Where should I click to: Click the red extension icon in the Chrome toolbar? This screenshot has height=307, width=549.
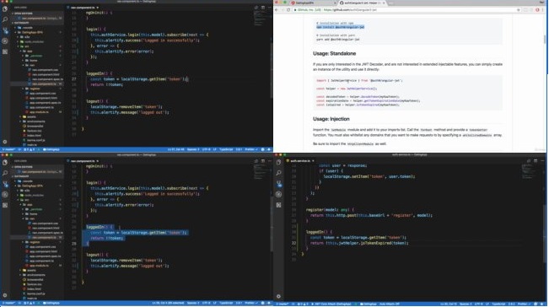point(537,10)
